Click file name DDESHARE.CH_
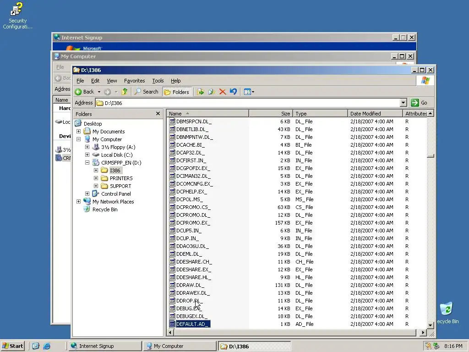 point(194,262)
